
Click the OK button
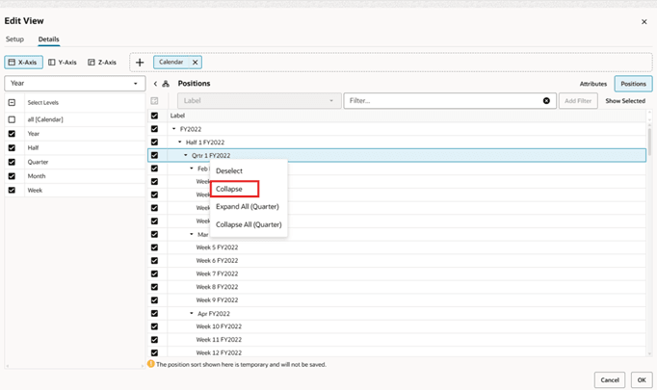[x=642, y=380]
